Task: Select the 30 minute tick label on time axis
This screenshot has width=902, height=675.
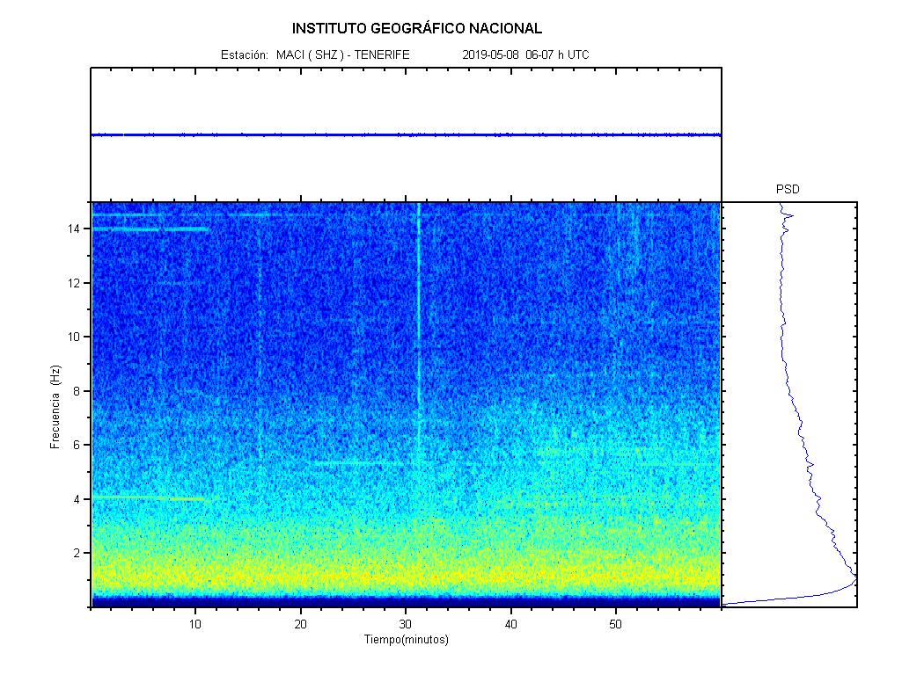Action: pyautogui.click(x=406, y=624)
